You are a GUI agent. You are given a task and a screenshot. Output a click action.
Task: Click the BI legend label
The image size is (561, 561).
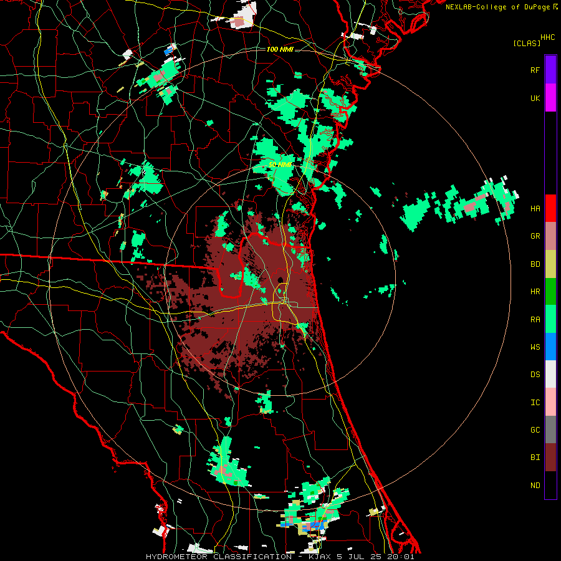pos(535,458)
